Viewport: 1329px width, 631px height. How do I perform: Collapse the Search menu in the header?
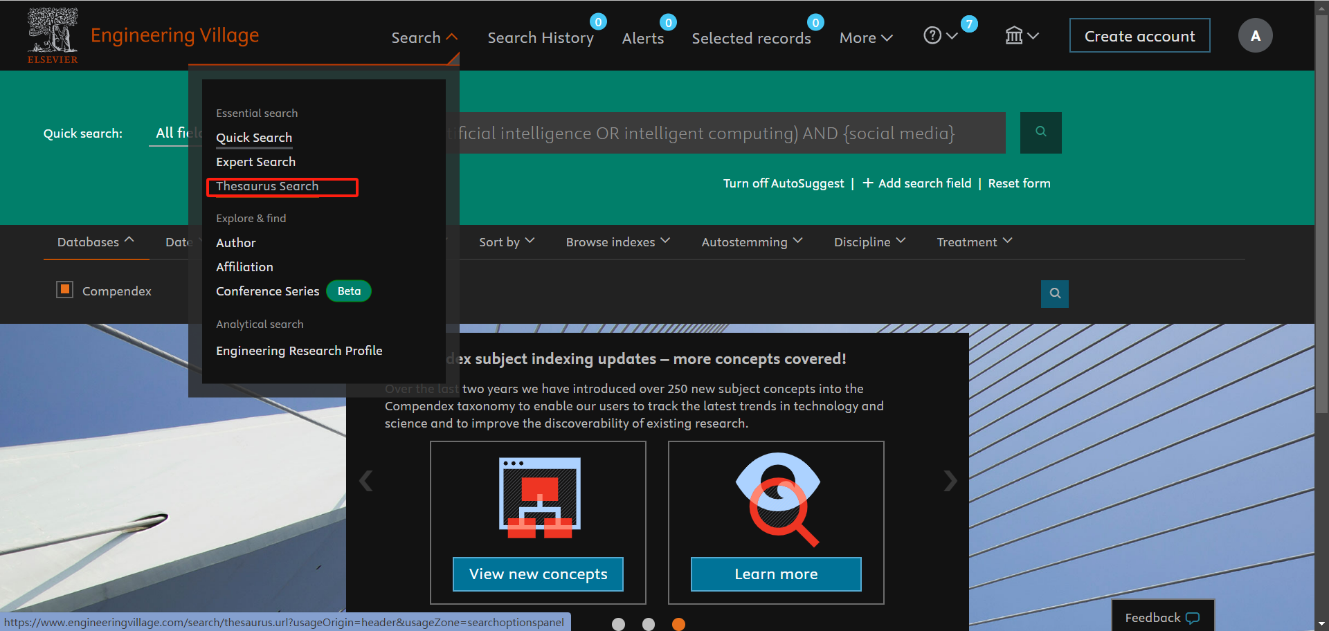(x=424, y=37)
